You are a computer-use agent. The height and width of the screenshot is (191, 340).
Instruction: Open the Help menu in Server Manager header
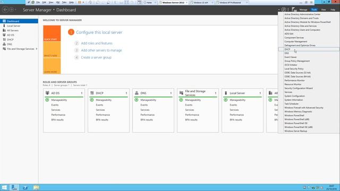point(333,10)
